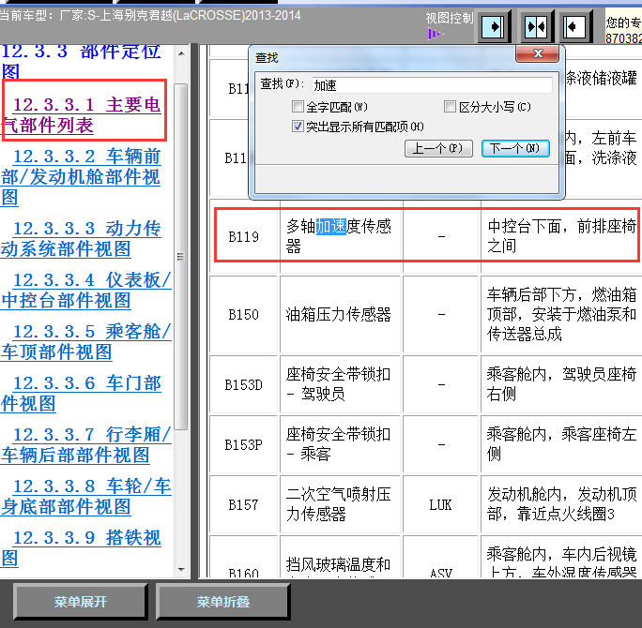Image resolution: width=642 pixels, height=628 pixels.
Task: Open 12.3.3.6 车门部件视图 link
Action: point(81,393)
